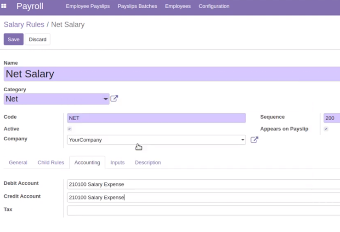Screen dimensions: 340x232
Task: Go back to Salary Rules breadcrumb
Action: pyautogui.click(x=24, y=24)
